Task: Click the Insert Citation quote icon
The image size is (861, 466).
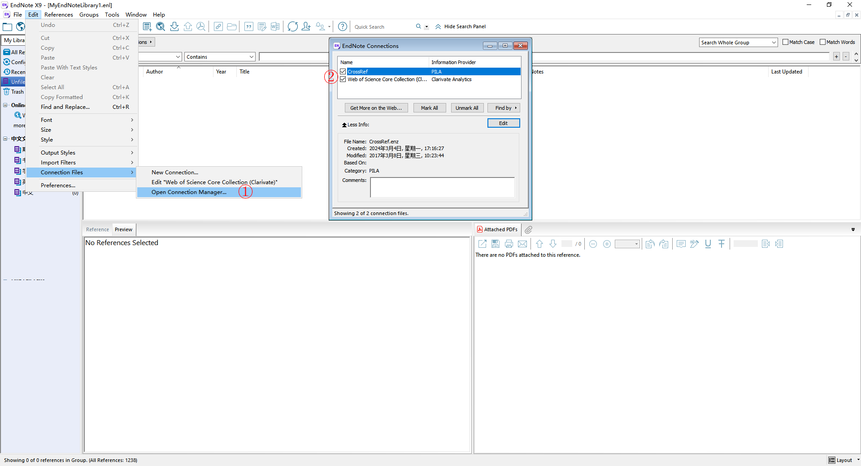Action: (249, 26)
